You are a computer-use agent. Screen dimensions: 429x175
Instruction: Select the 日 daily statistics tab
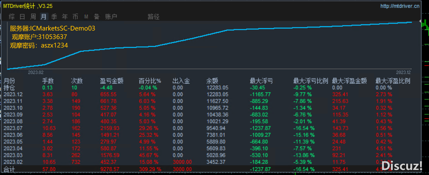click(x=22, y=17)
